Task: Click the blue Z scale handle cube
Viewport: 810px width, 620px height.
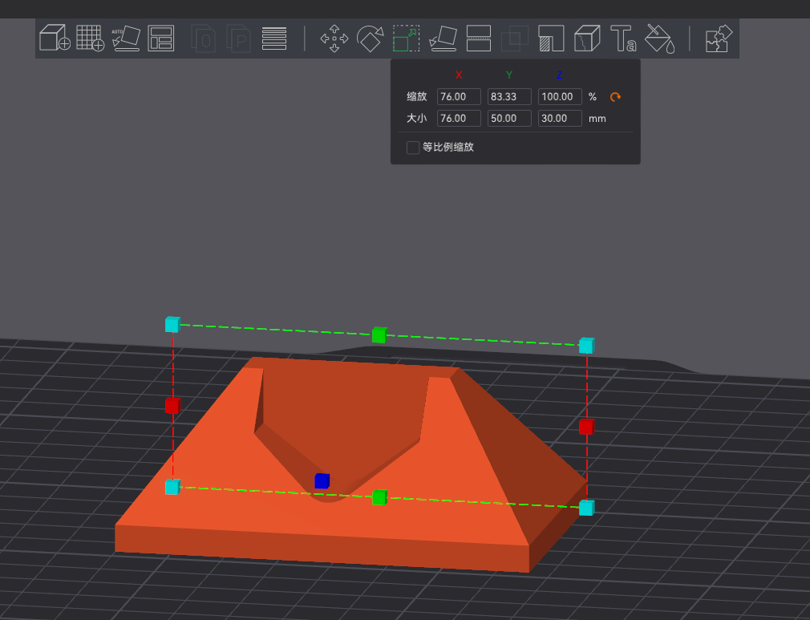Action: coord(322,481)
